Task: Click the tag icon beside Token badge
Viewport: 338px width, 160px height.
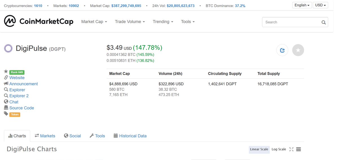Action: tap(6, 114)
